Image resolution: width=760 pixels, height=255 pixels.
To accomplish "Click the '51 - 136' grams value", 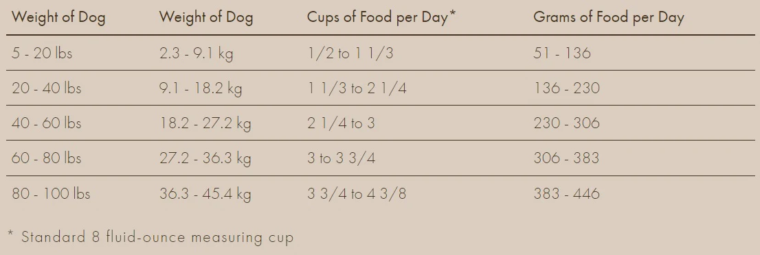I will (562, 53).
